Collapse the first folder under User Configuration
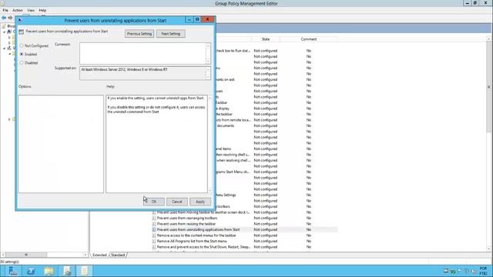Image resolution: width=493 pixels, height=277 pixels. point(9,54)
